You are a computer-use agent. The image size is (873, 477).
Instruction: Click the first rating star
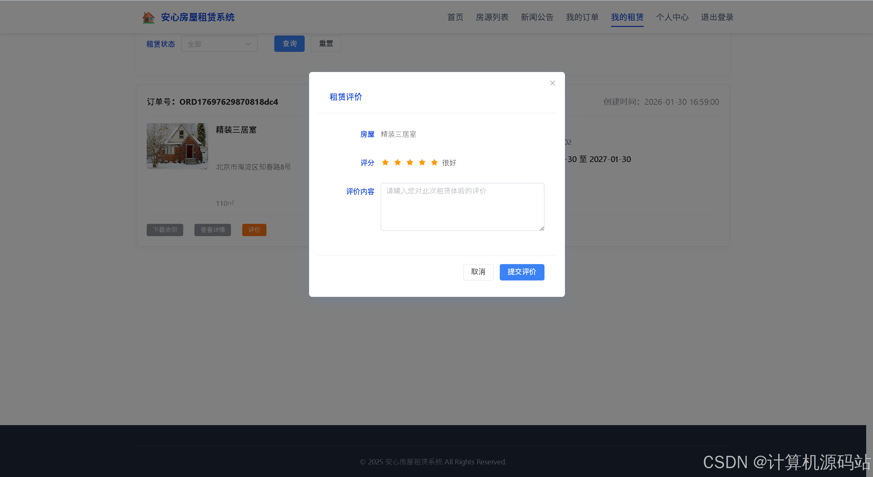(x=385, y=162)
